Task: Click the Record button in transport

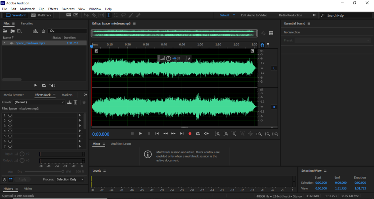Action: (190, 134)
